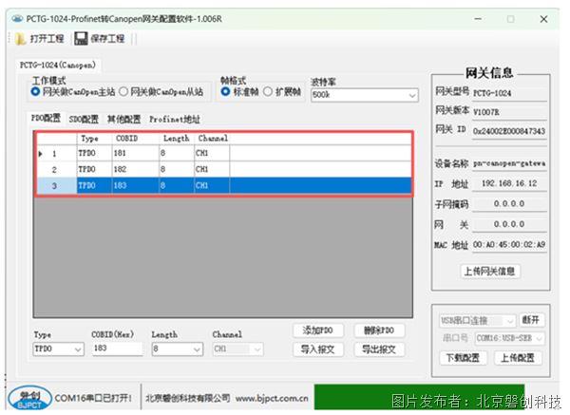The width and height of the screenshot is (570, 415).
Task: Click the 打开工程 toolbar label
Action: coord(47,39)
